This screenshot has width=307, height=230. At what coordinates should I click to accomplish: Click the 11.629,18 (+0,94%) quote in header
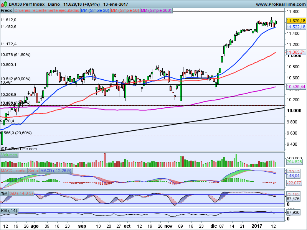[x=81, y=4]
